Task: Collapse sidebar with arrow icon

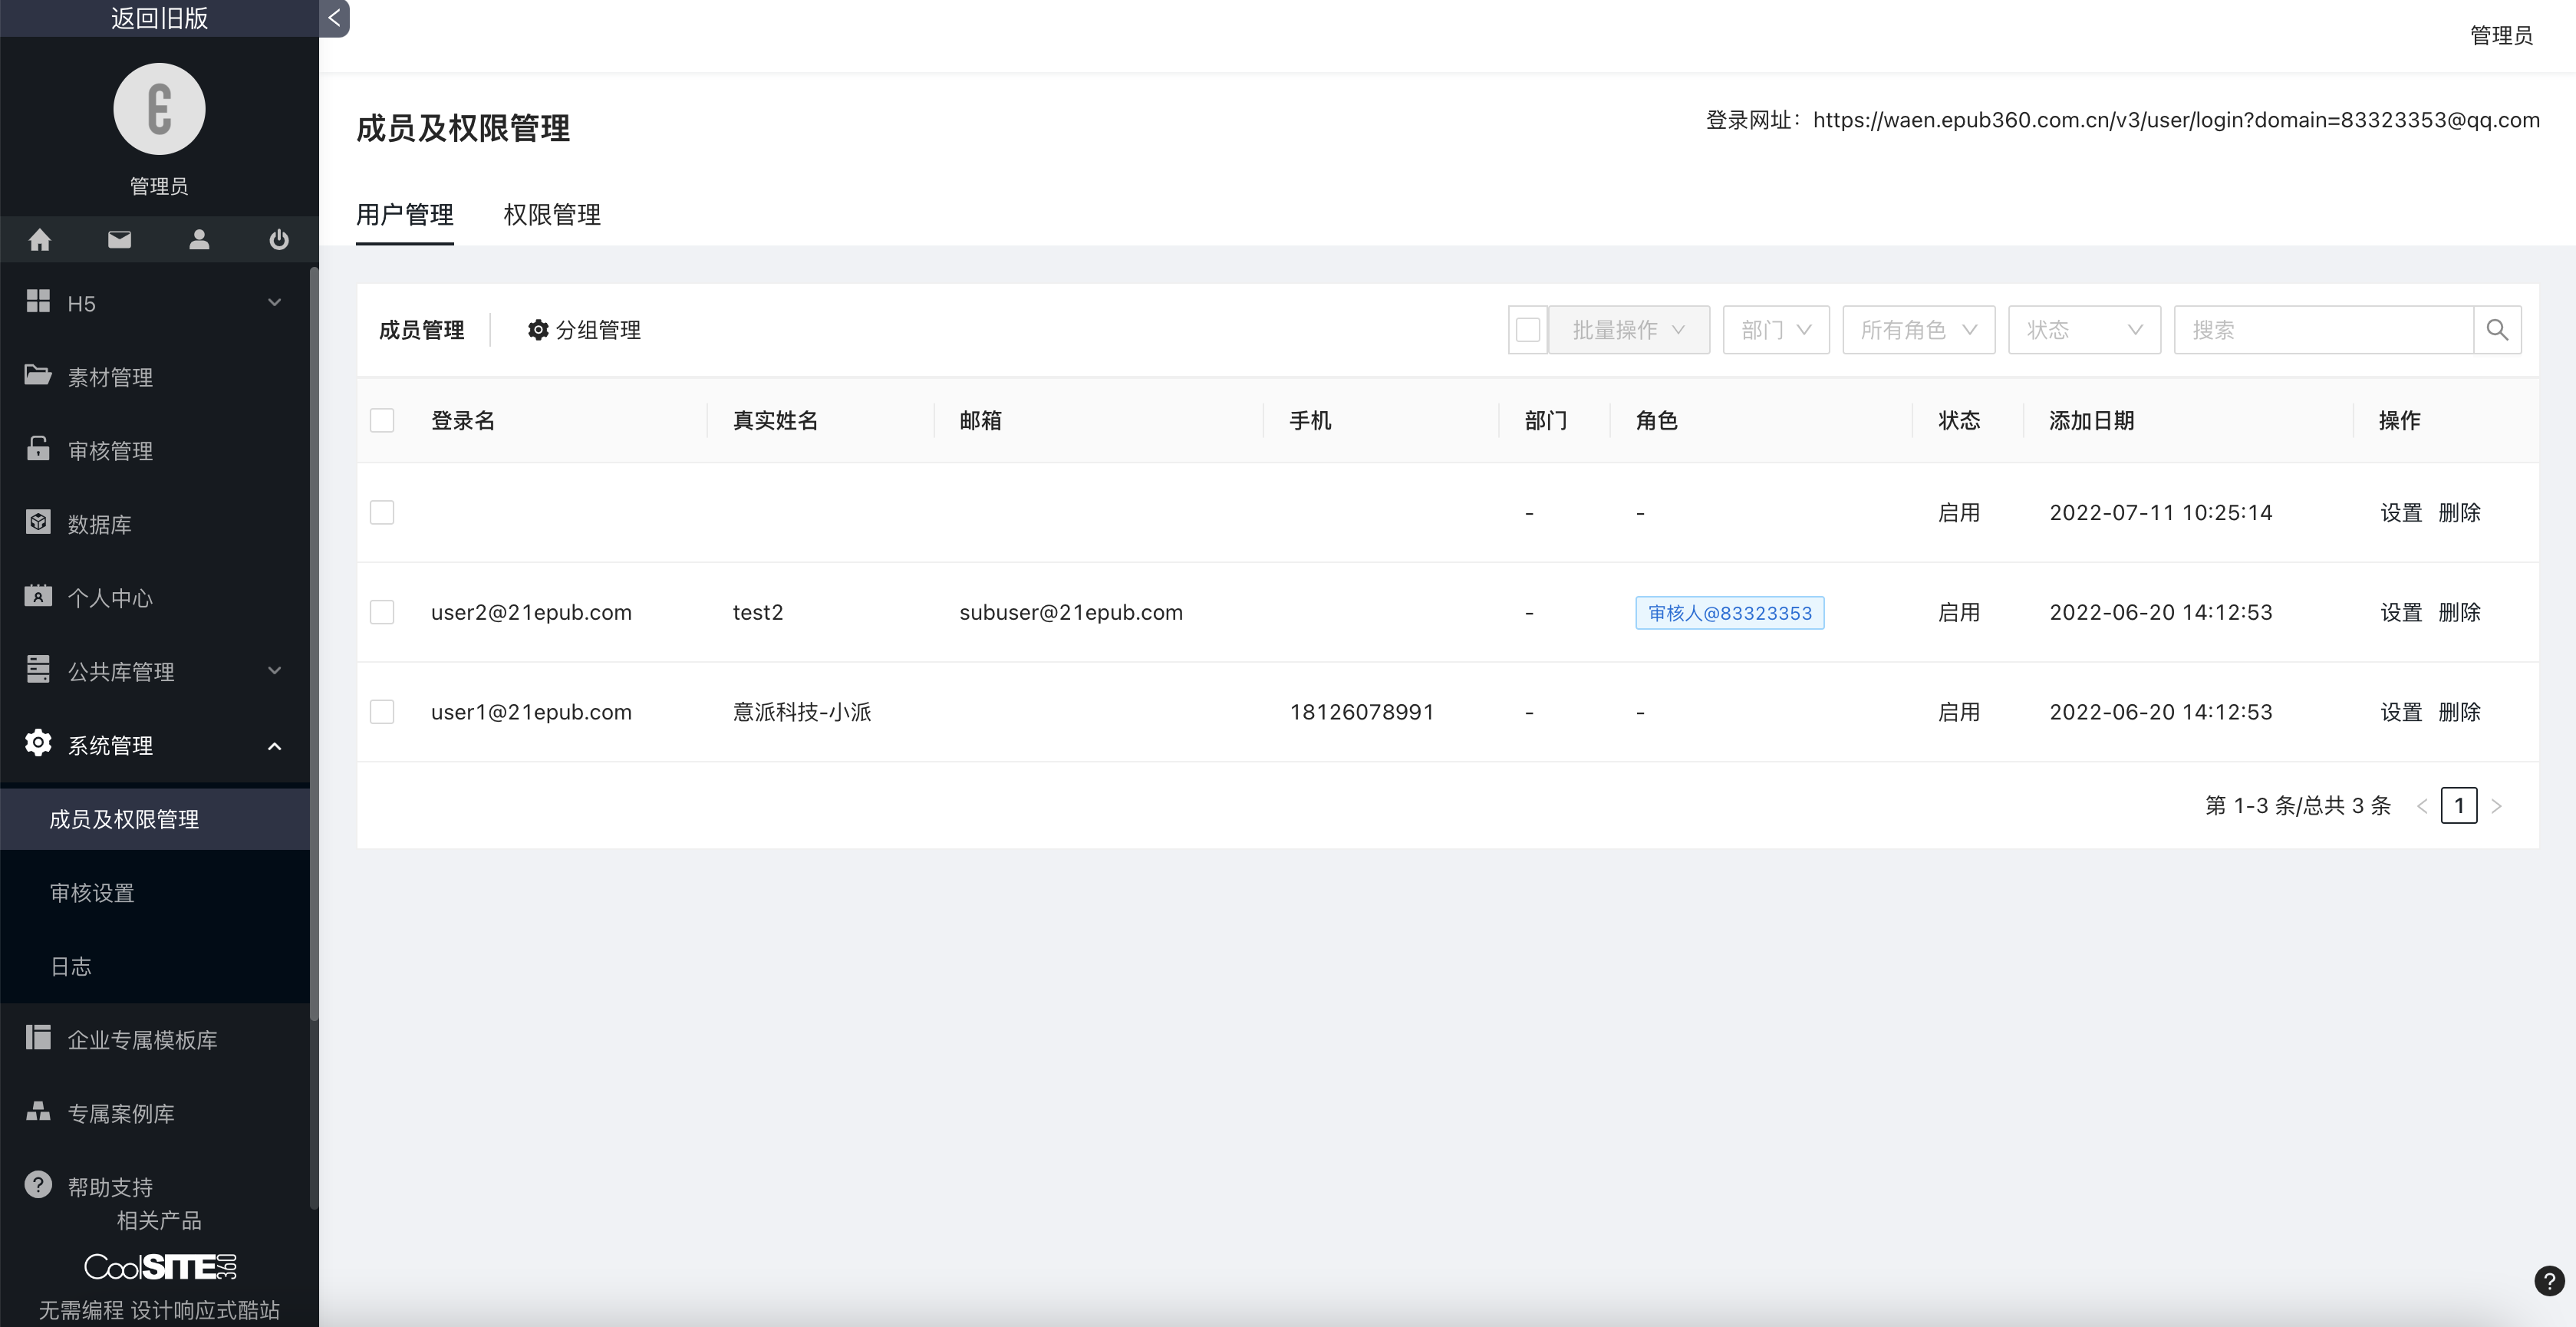Action: click(334, 17)
